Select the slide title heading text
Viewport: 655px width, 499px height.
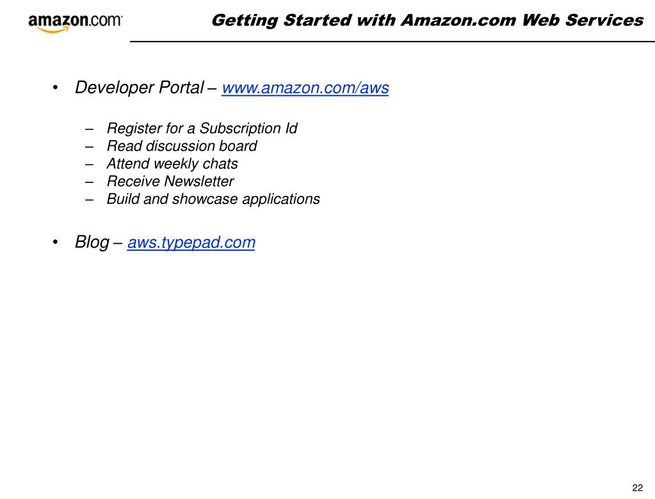click(x=427, y=20)
